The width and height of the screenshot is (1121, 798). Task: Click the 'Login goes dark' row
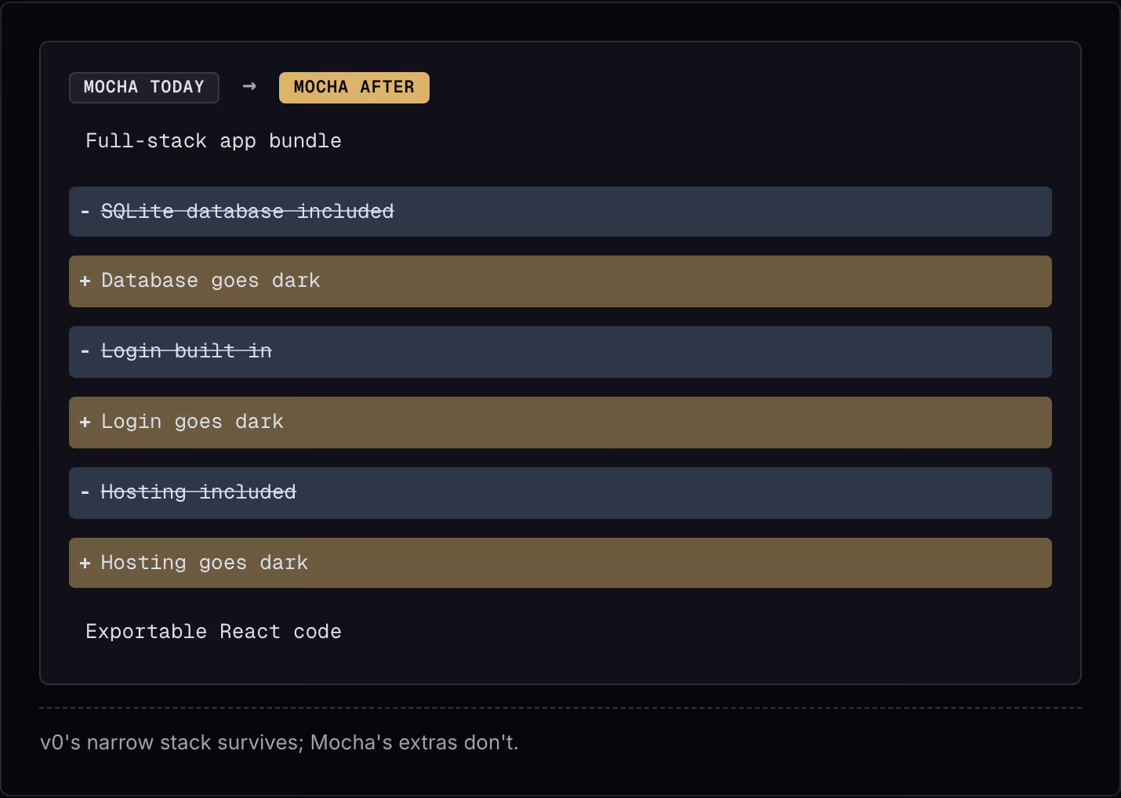[x=560, y=423]
